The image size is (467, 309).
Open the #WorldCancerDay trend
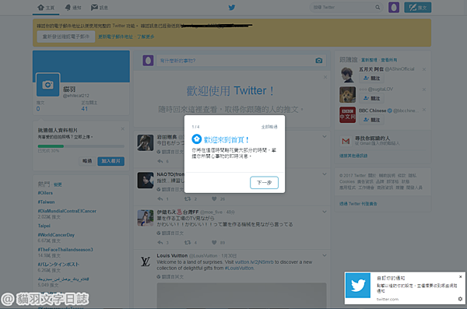click(56, 235)
